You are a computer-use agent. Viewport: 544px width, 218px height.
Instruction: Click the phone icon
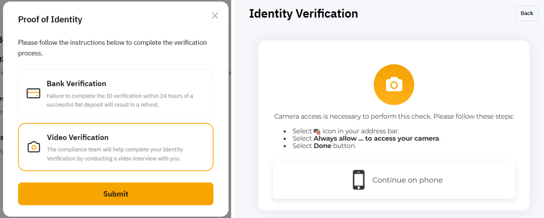tap(358, 180)
